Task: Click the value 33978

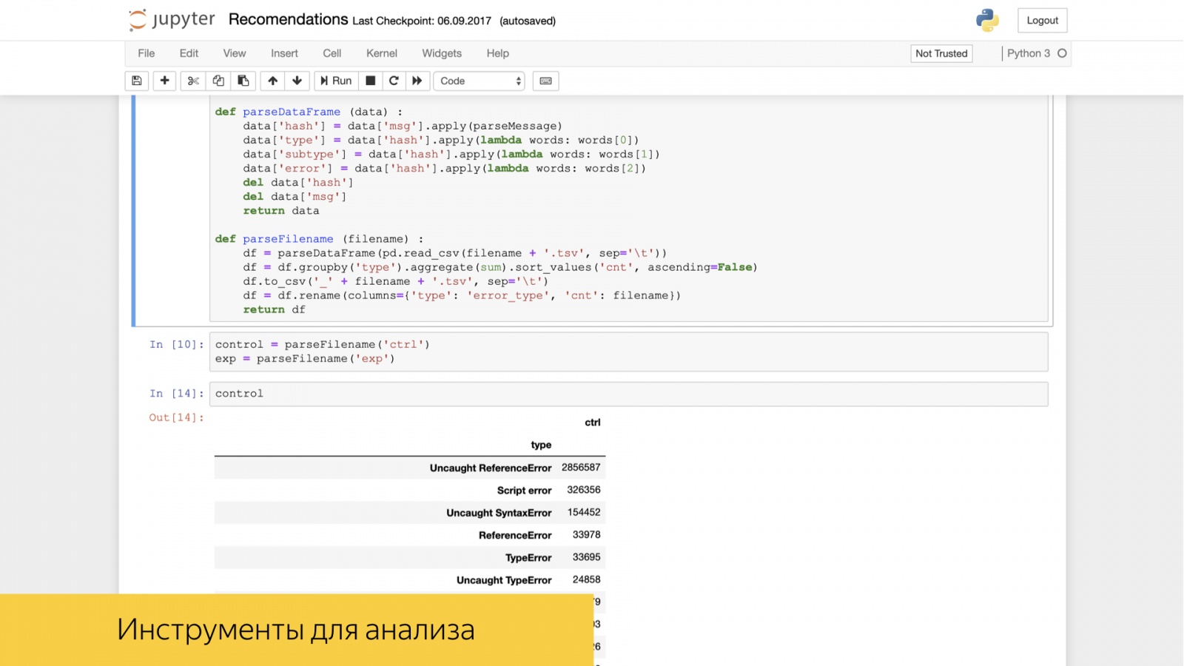Action: point(587,534)
